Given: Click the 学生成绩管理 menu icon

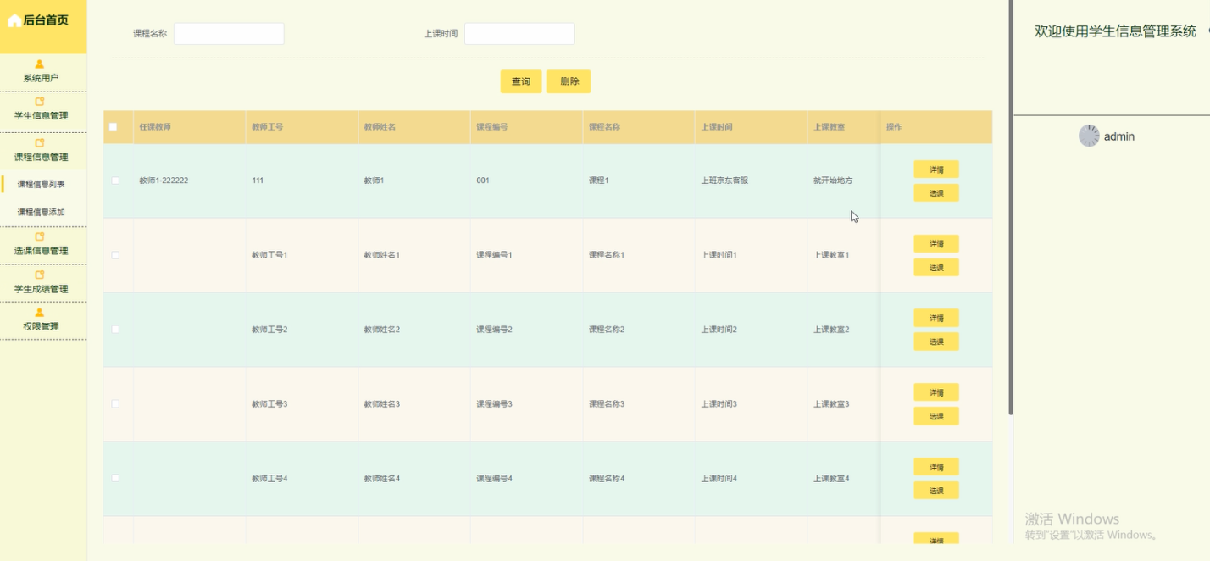Looking at the screenshot, I should (40, 275).
